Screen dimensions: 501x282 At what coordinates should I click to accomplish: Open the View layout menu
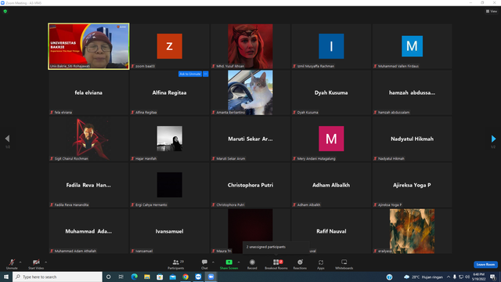point(492,11)
